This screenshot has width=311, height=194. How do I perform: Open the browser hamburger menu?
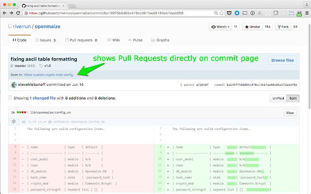(x=307, y=13)
